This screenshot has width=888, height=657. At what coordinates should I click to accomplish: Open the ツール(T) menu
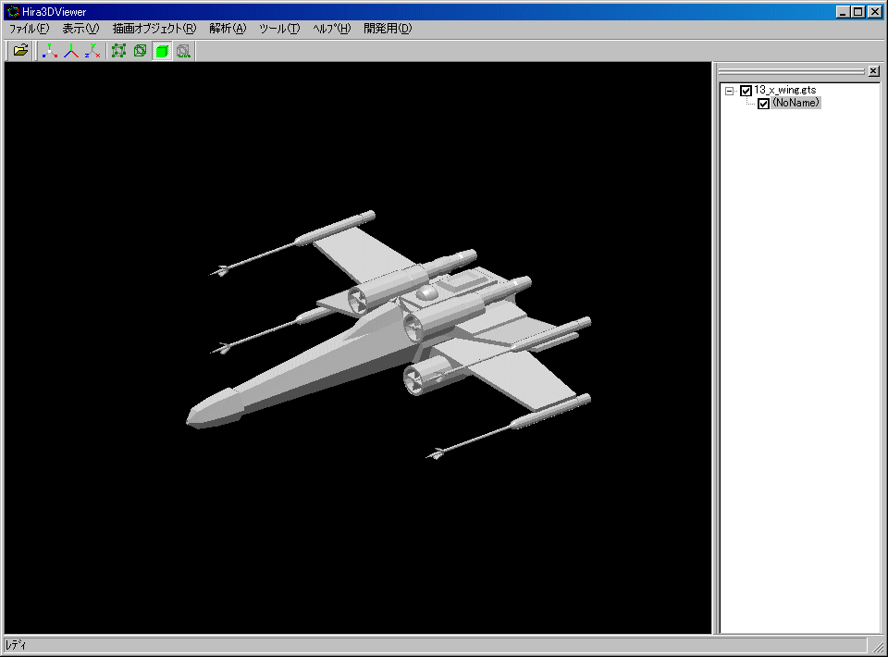click(x=279, y=29)
